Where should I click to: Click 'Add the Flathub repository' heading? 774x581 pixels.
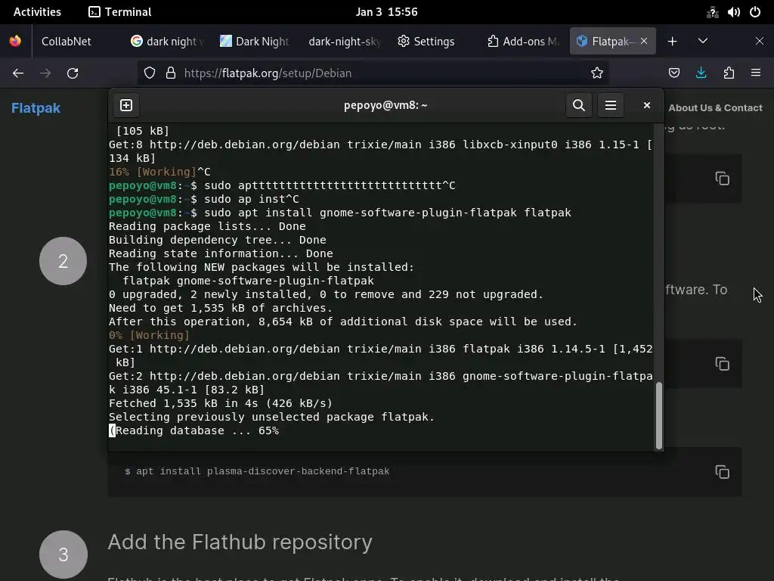(x=240, y=542)
